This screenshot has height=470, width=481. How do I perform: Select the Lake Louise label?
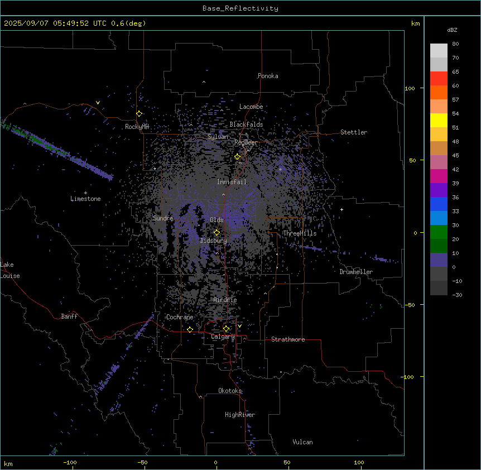(x=10, y=270)
